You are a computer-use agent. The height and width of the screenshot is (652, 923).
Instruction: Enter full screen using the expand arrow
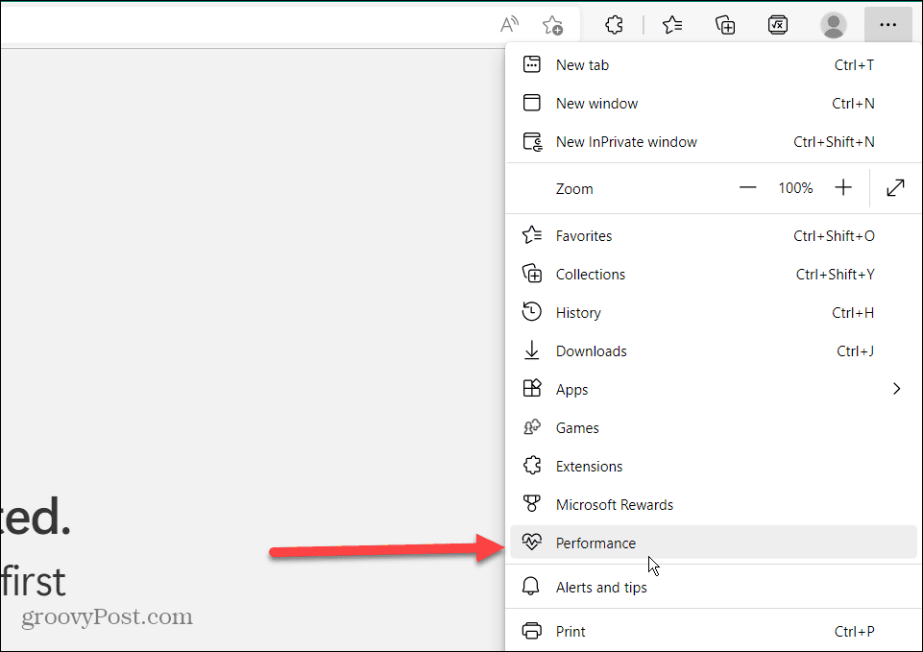click(x=895, y=188)
